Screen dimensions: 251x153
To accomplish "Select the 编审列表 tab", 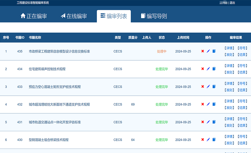I will tap(114, 16).
